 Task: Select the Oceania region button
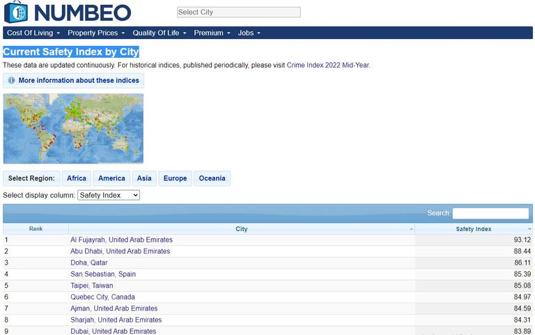212,178
